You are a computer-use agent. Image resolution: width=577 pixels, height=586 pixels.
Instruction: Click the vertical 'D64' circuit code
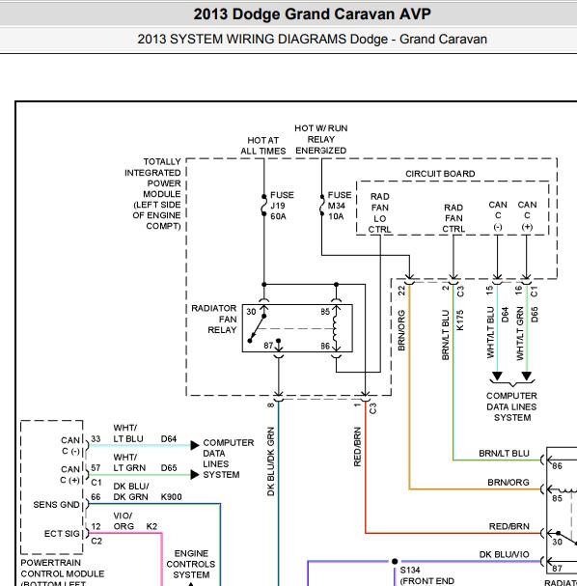506,315
